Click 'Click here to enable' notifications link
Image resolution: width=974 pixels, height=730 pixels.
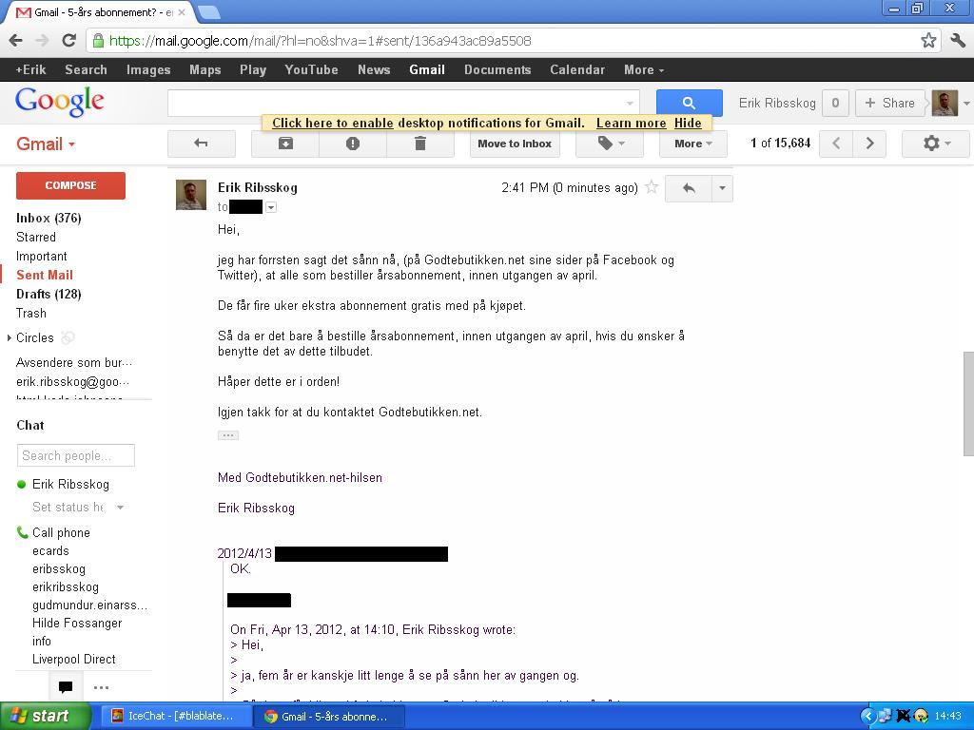click(x=332, y=123)
